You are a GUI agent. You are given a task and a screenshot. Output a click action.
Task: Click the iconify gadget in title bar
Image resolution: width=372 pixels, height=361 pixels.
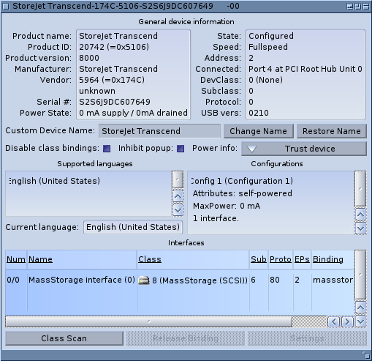pyautogui.click(x=350, y=7)
